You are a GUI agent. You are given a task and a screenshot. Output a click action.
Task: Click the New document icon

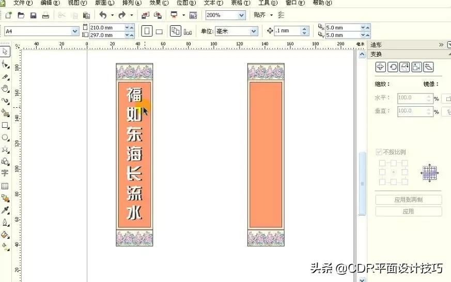9,15
